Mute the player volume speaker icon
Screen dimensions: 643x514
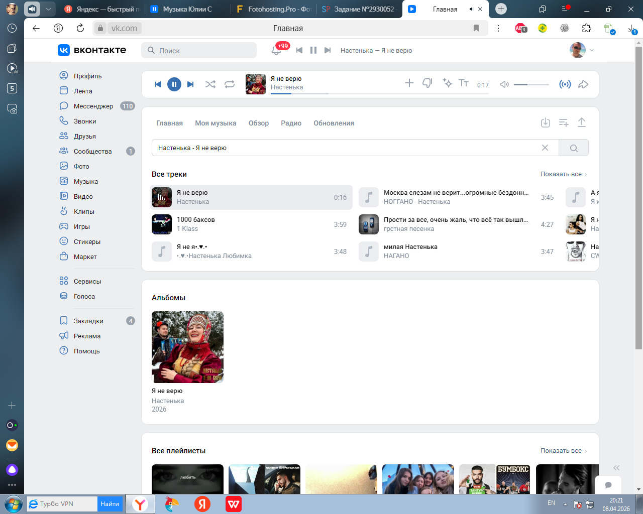point(504,84)
